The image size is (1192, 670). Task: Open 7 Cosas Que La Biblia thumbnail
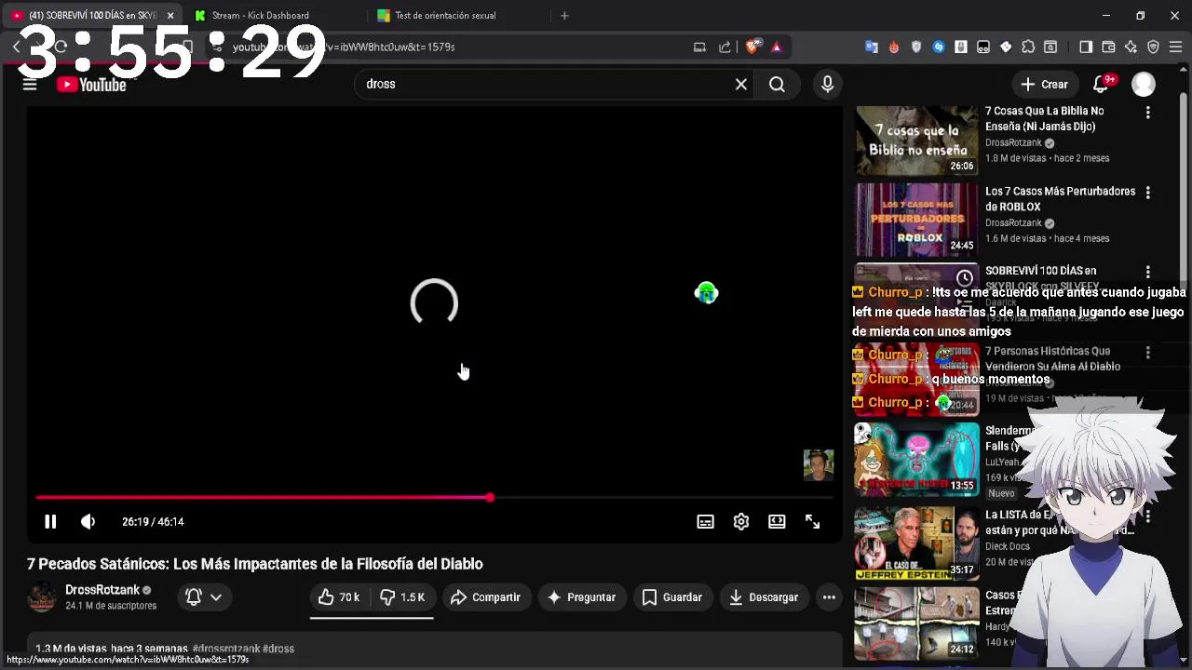click(917, 141)
